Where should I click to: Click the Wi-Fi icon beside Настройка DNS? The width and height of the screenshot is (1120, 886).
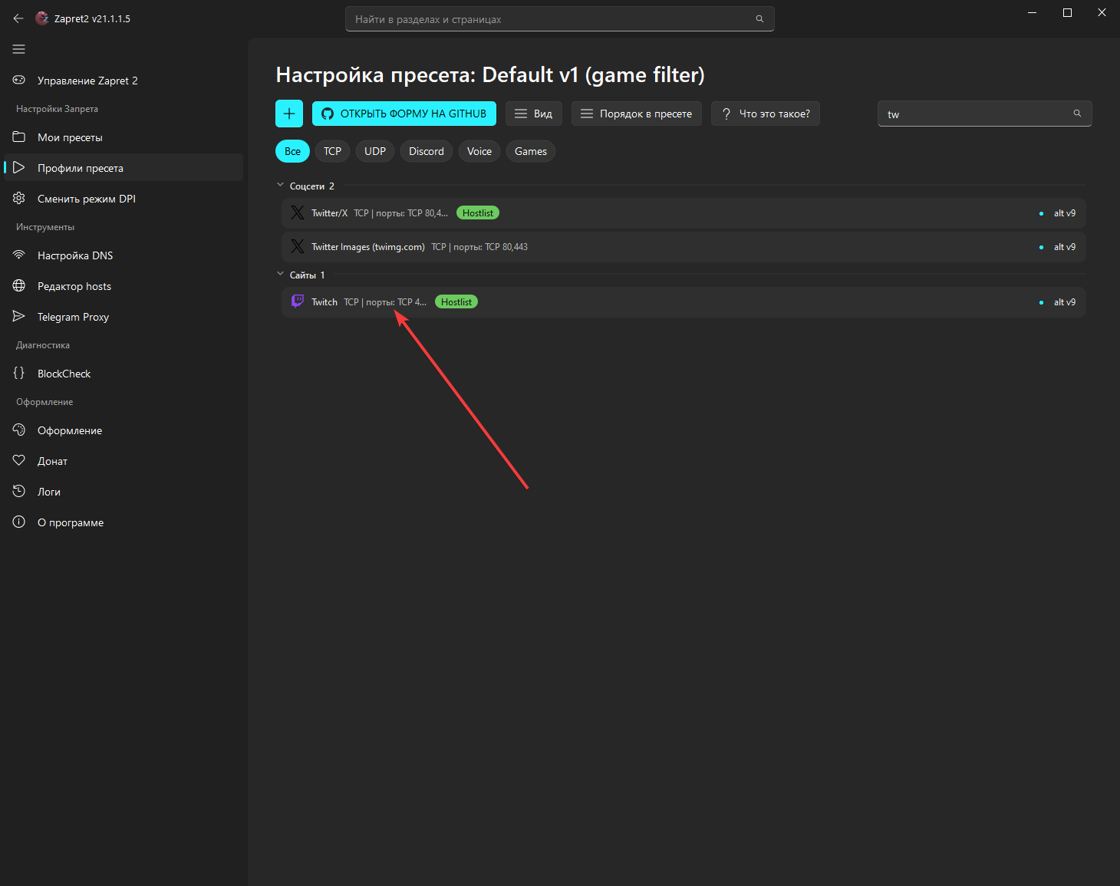coord(19,255)
